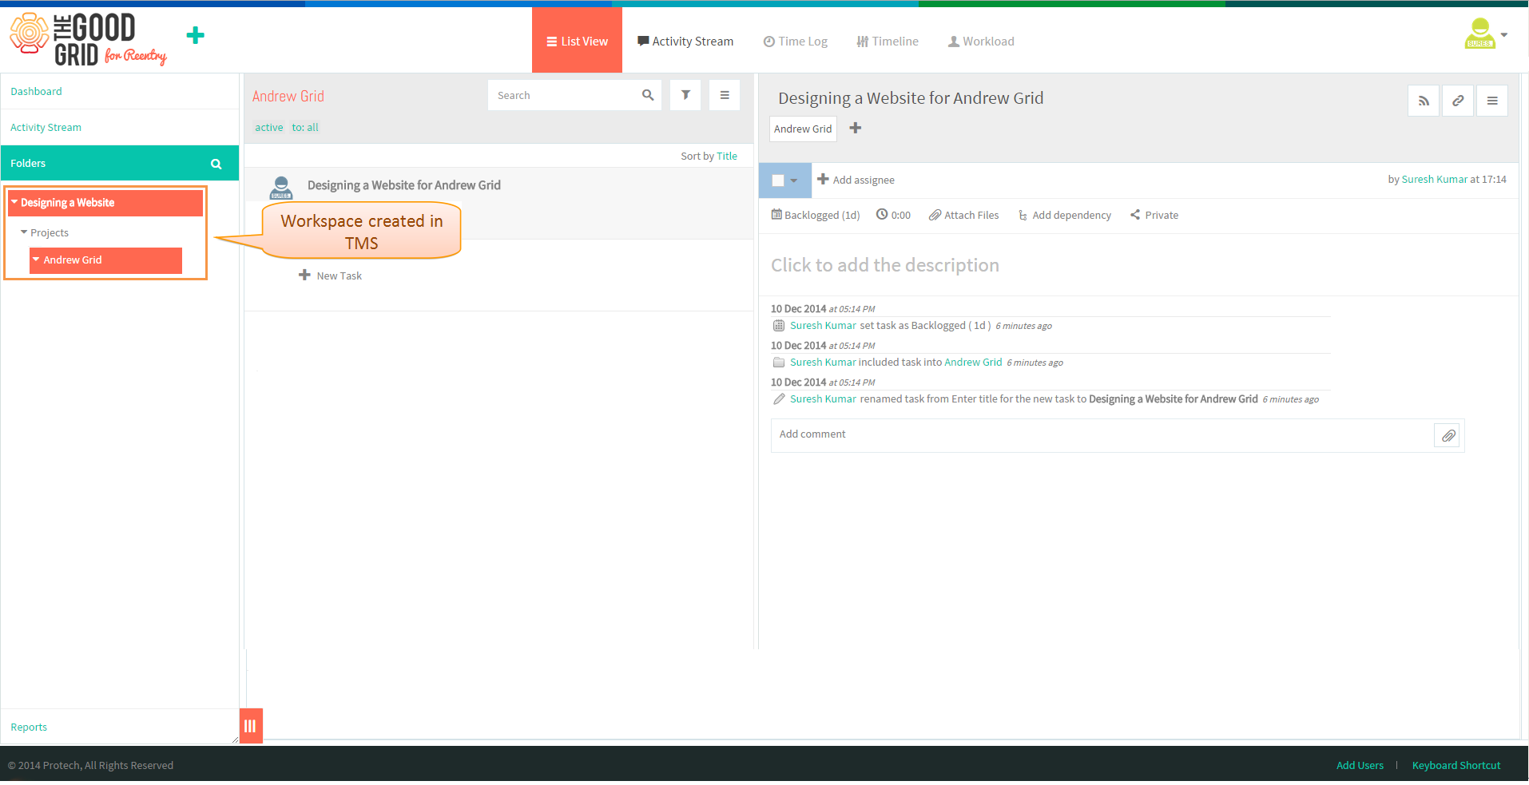
Task: Open the task list hamburger menu
Action: [x=725, y=95]
